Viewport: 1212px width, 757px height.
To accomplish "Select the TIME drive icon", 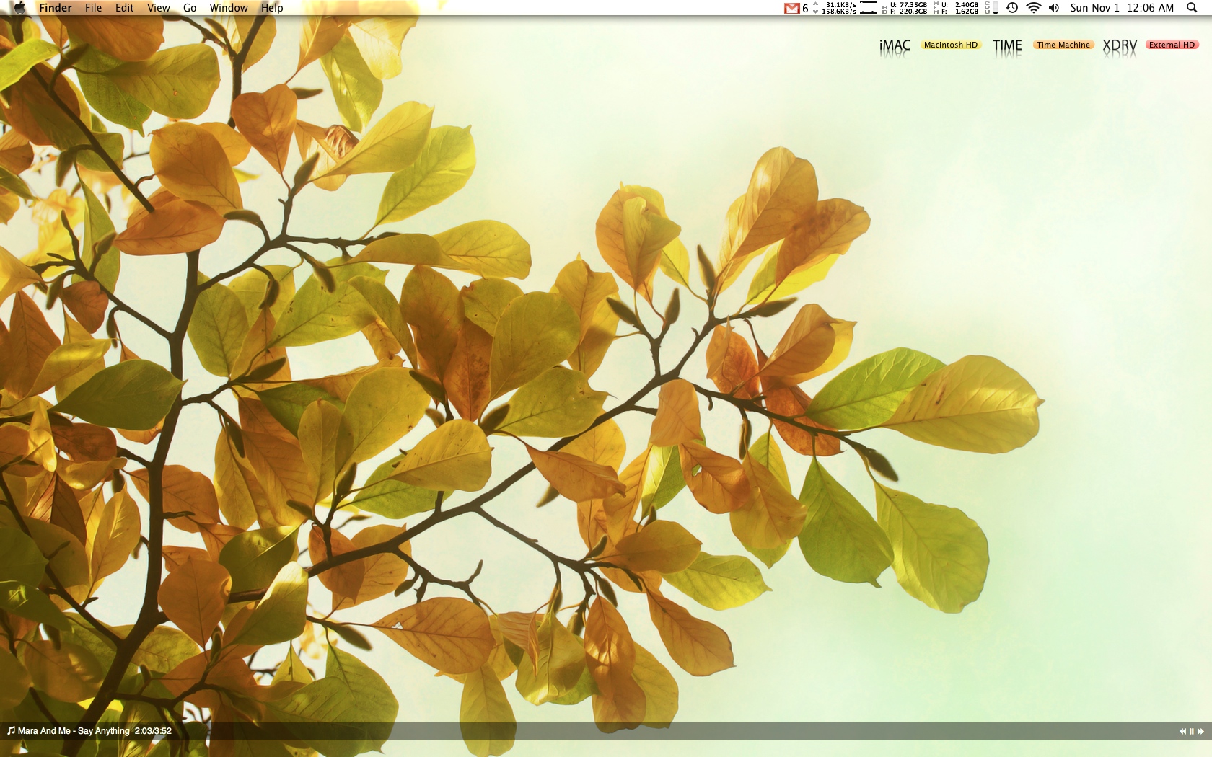I will pos(1007,48).
